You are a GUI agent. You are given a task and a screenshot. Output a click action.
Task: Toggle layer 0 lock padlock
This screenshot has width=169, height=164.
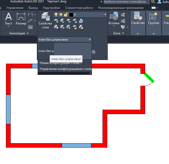(66, 15)
